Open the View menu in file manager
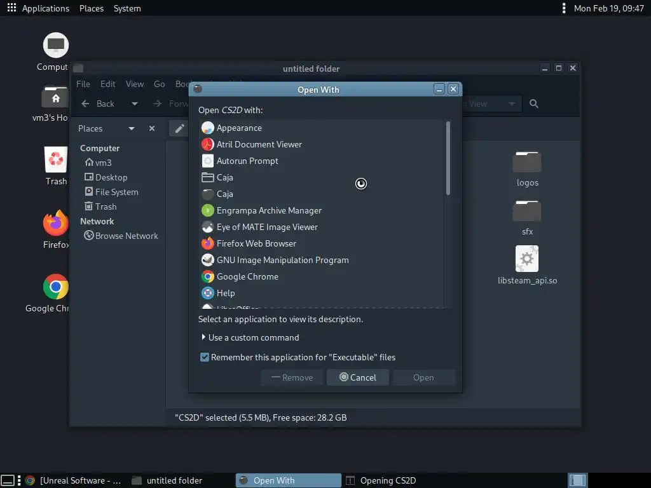 (x=135, y=84)
